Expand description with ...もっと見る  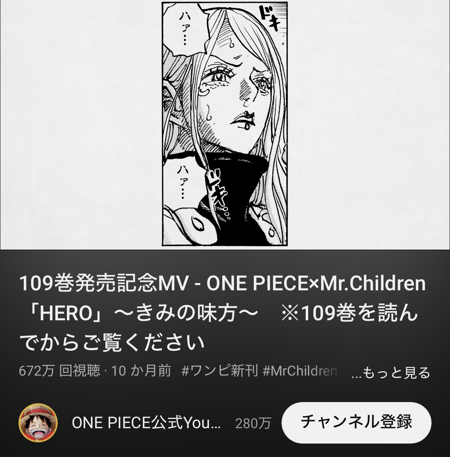[x=391, y=373]
